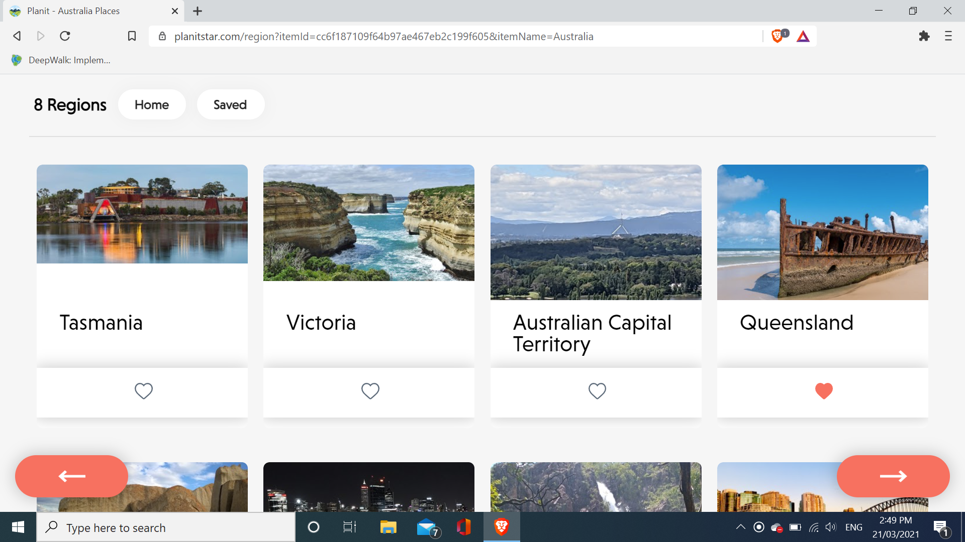Show hidden system tray icons chevron
Viewport: 965px width, 542px height.
click(x=740, y=527)
